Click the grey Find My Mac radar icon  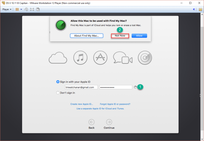pyautogui.click(x=145, y=58)
